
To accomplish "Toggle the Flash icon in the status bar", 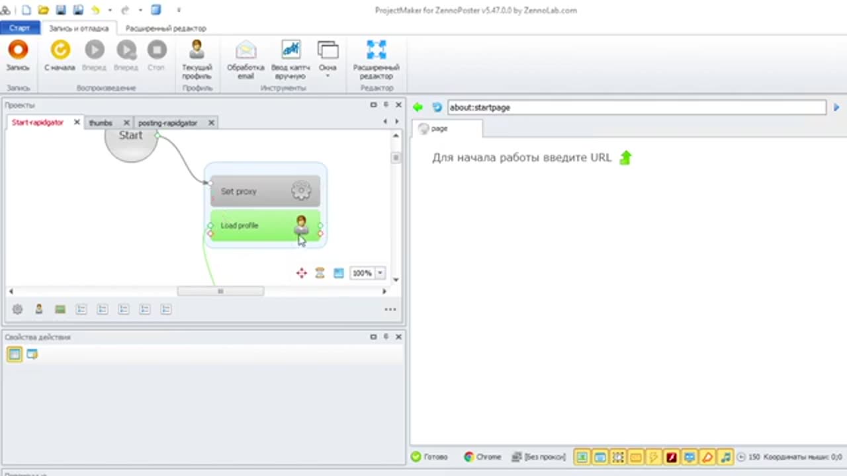I will pyautogui.click(x=672, y=457).
